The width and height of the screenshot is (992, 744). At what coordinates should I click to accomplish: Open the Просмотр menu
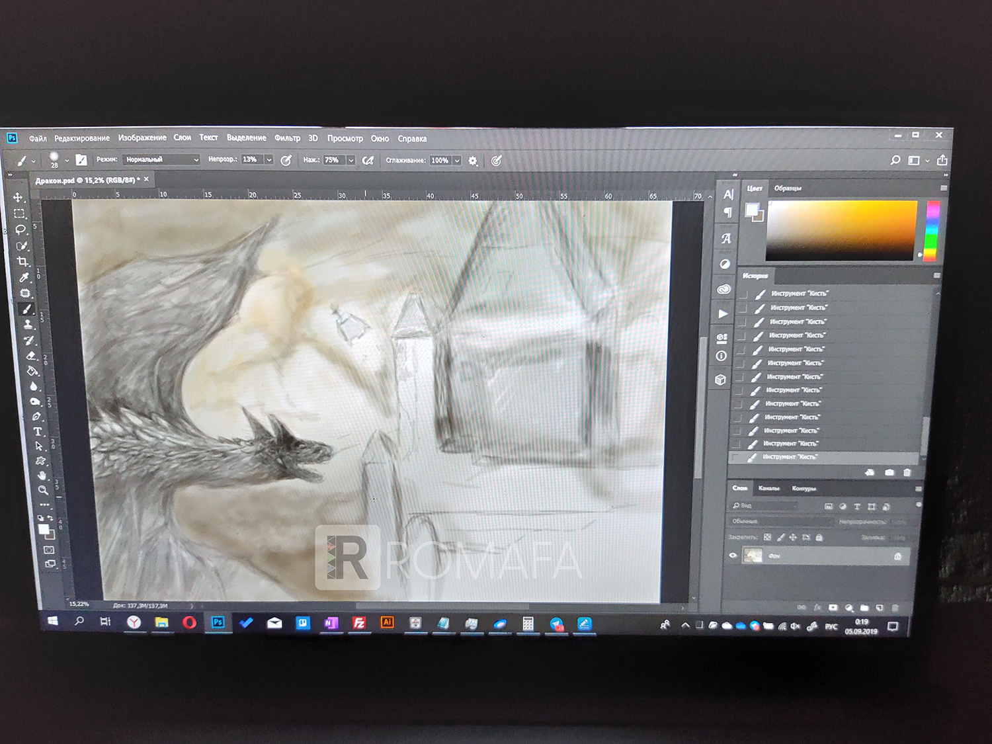[345, 138]
